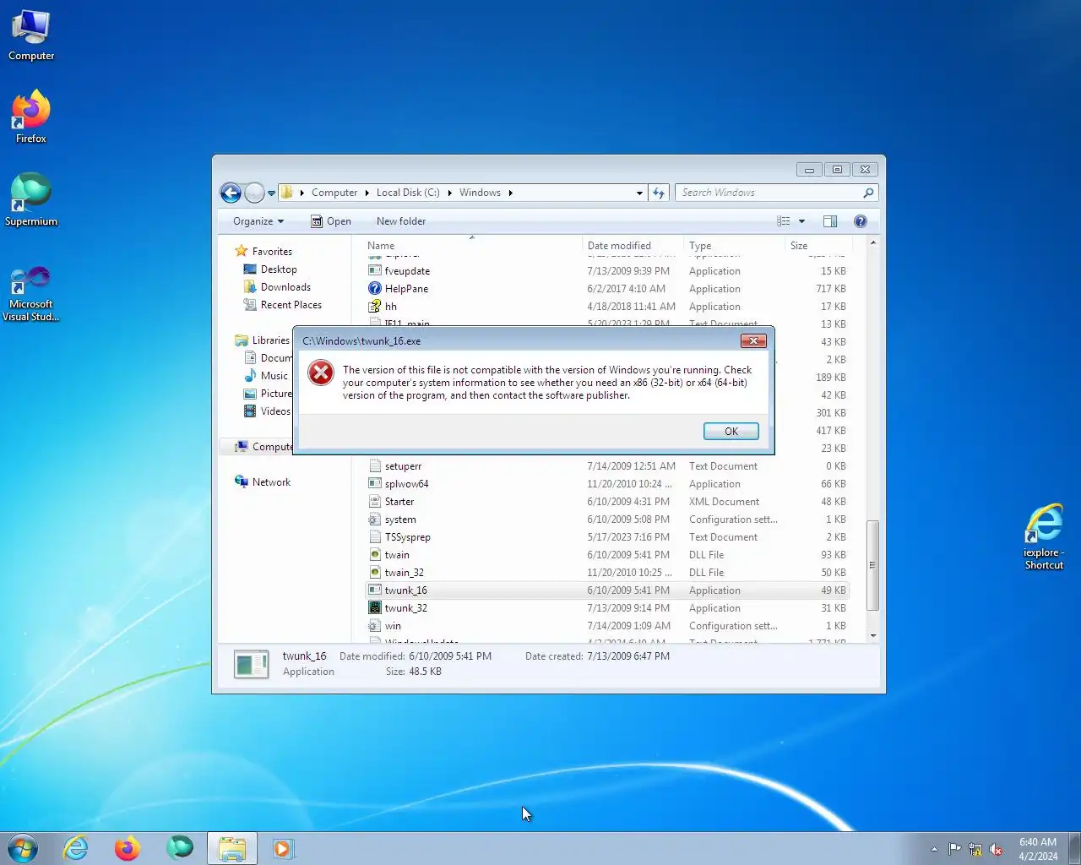
Task: Click Windows Explorer taskbar button
Action: [x=232, y=848]
